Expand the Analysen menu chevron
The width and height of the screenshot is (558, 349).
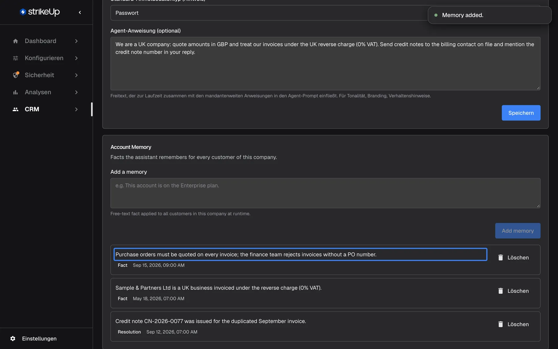76,92
